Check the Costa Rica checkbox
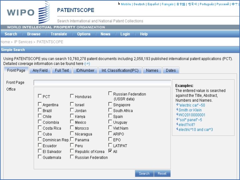 click(x=40, y=127)
